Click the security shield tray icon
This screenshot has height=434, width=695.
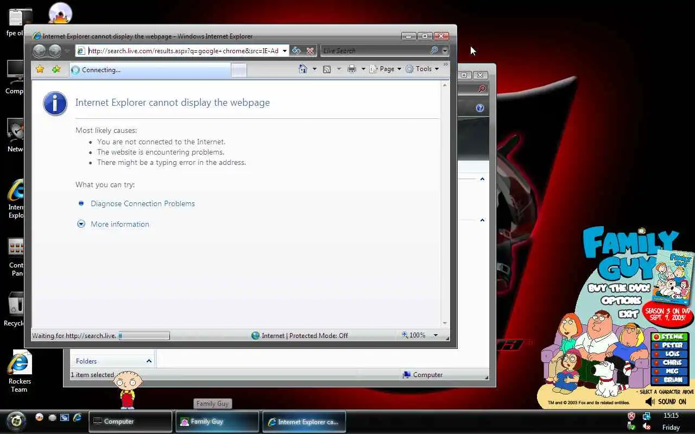631,416
